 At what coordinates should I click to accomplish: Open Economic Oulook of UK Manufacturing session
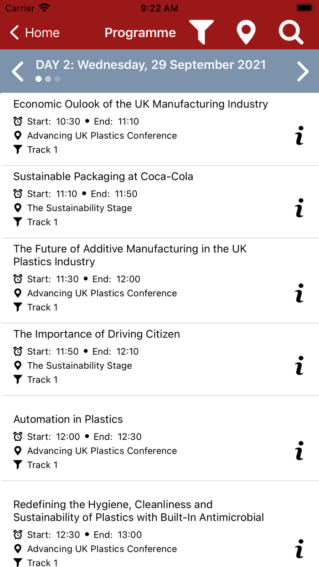pos(140,104)
